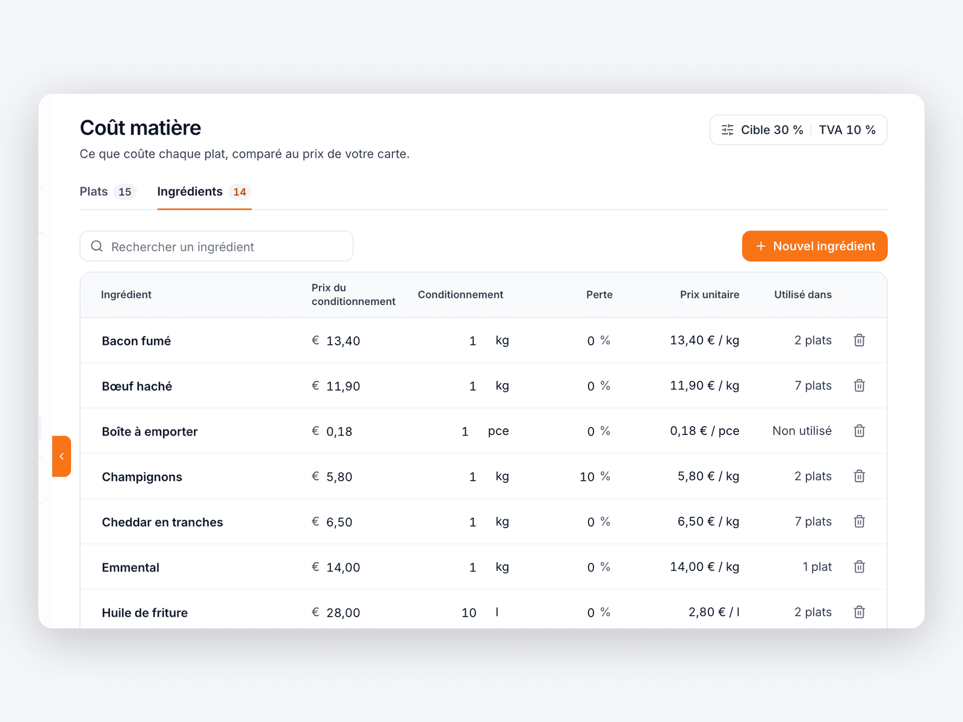Edit Bœuf haché loss percentage

point(591,386)
